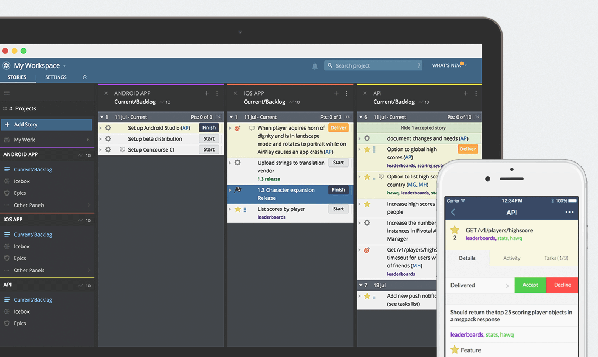Viewport: 598px width, 357px height.
Task: Click the Pivotal Tracker logo icon
Action: 7,65
